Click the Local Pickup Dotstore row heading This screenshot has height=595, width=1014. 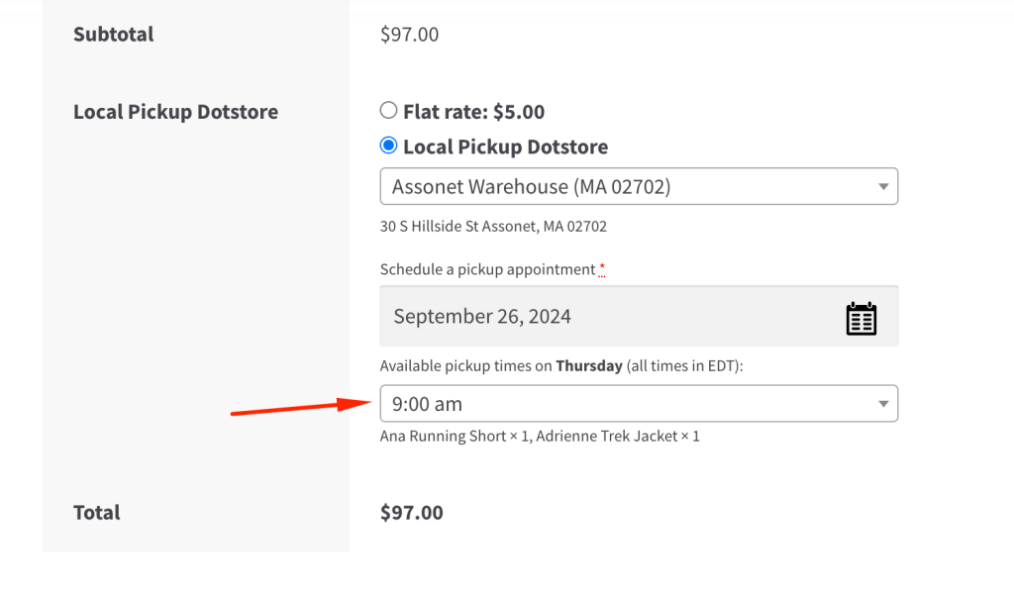coord(176,112)
